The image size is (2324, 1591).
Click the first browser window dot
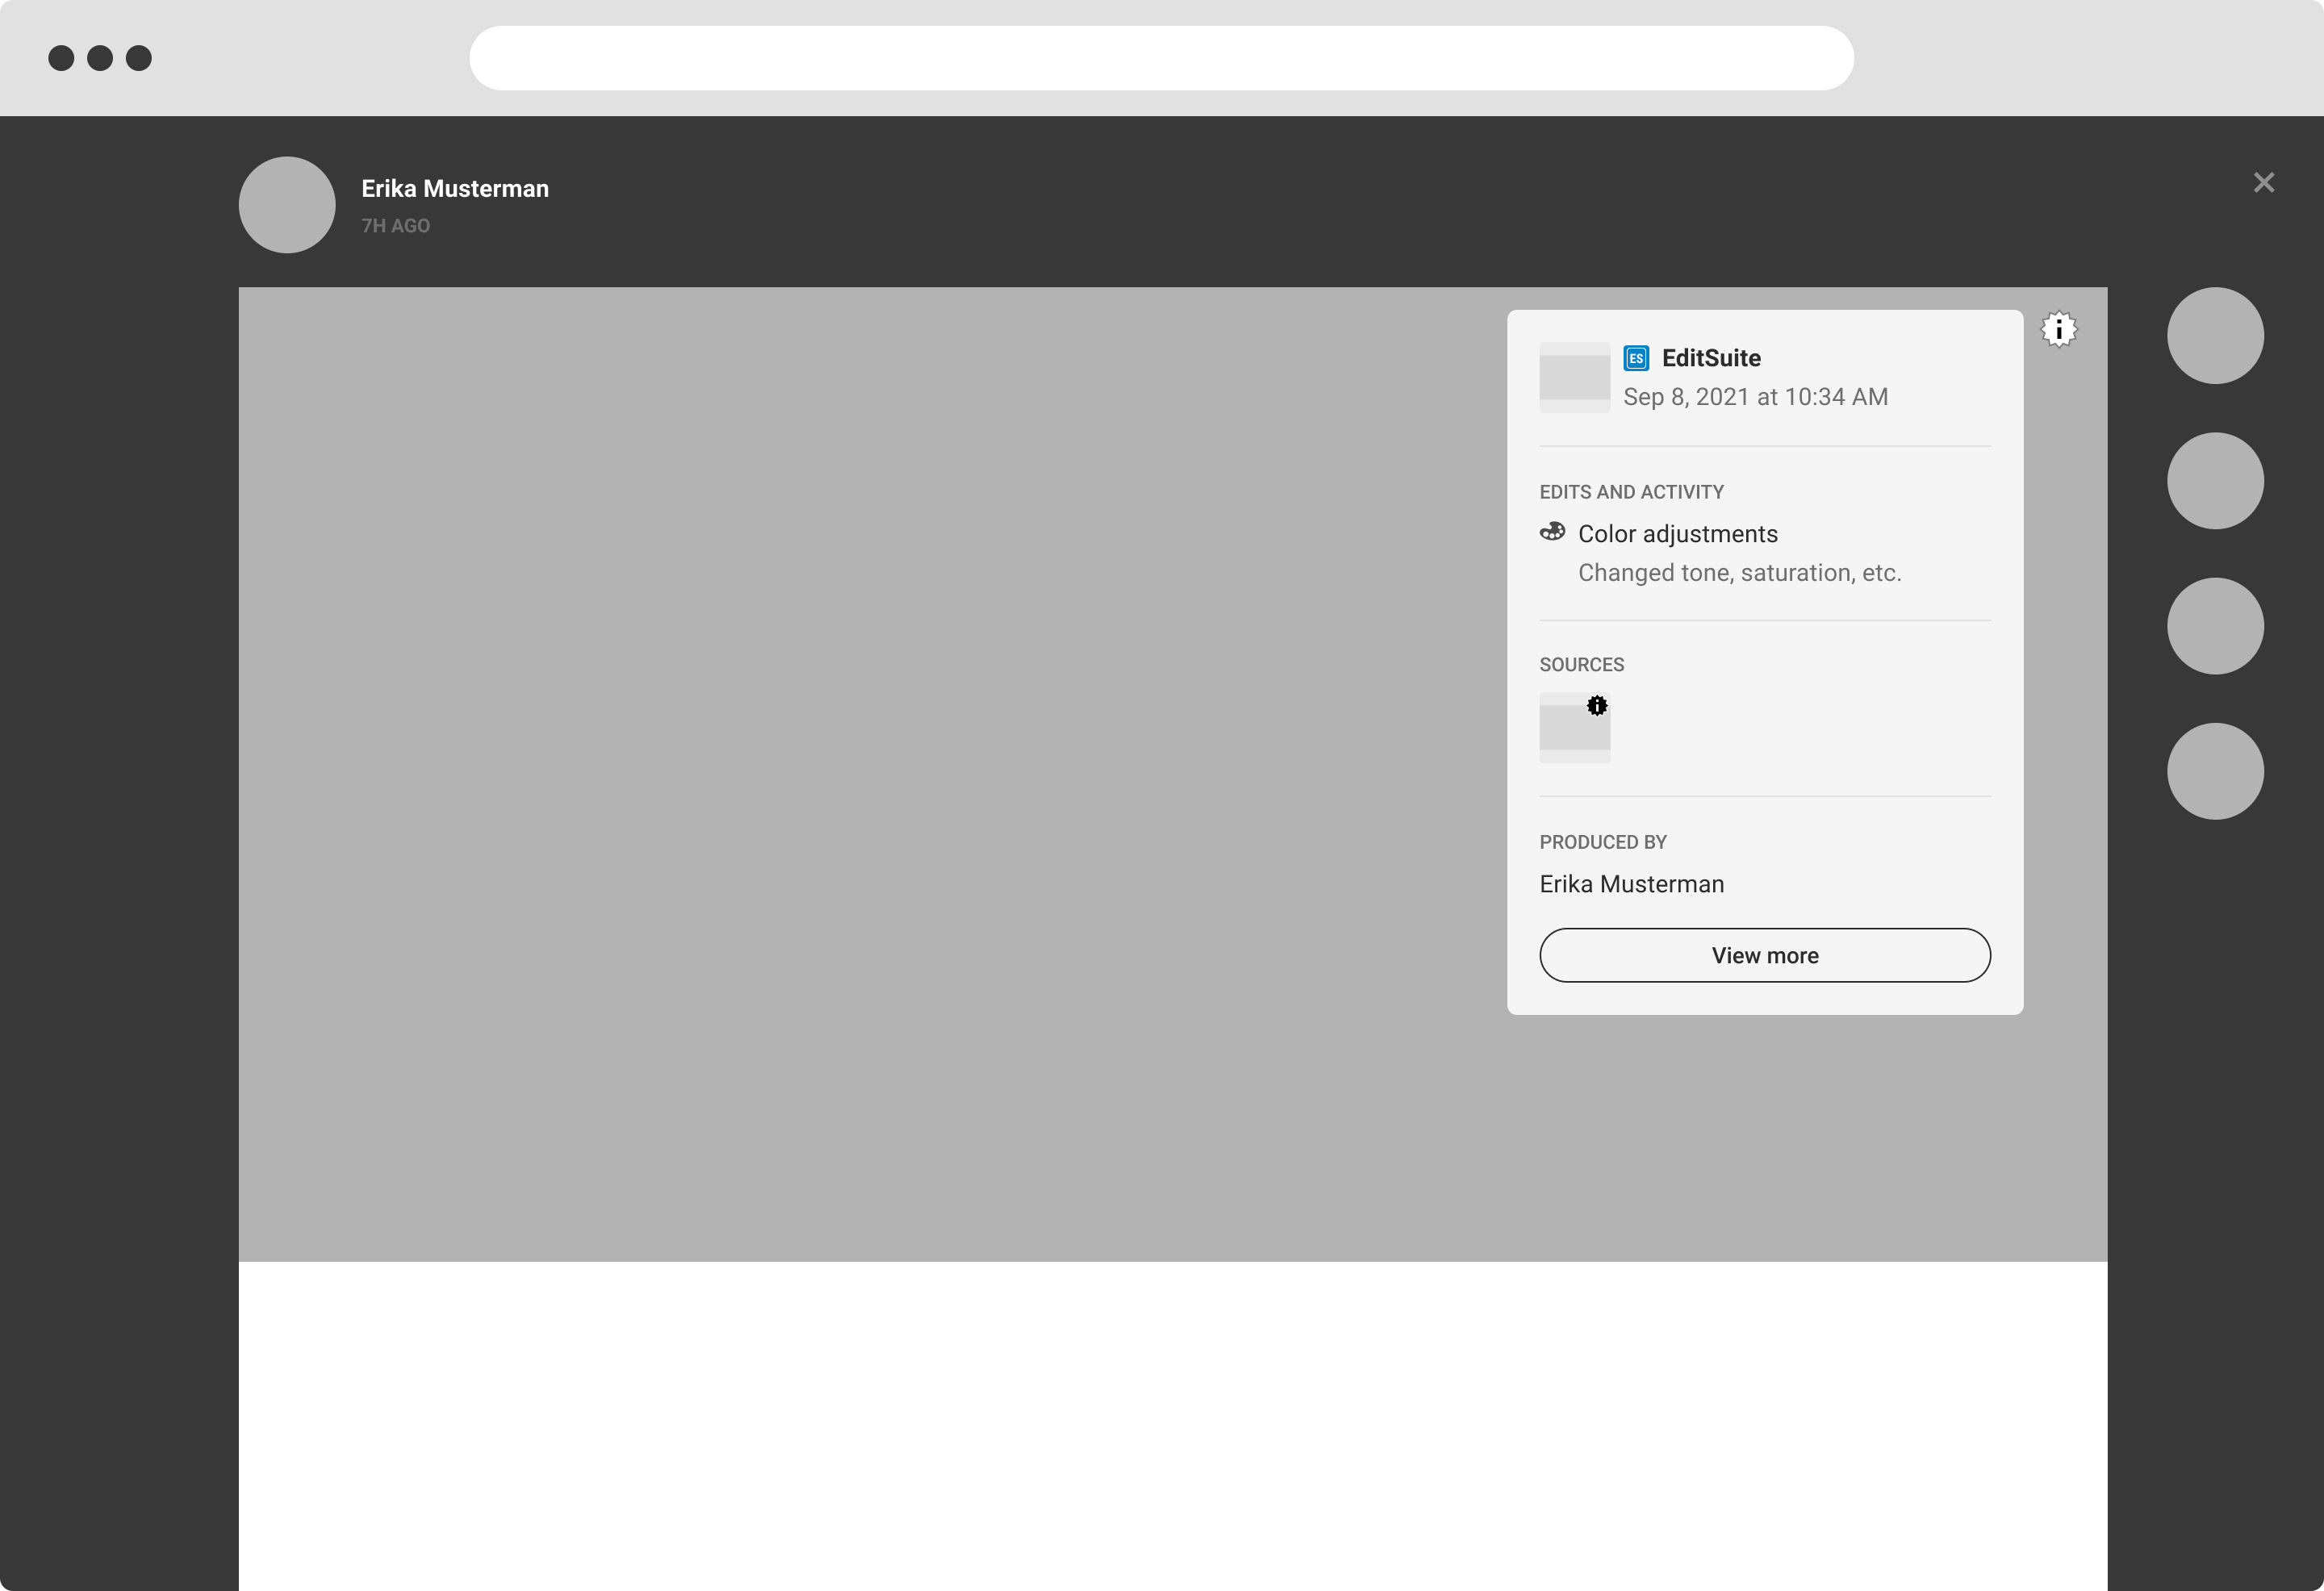[61, 58]
